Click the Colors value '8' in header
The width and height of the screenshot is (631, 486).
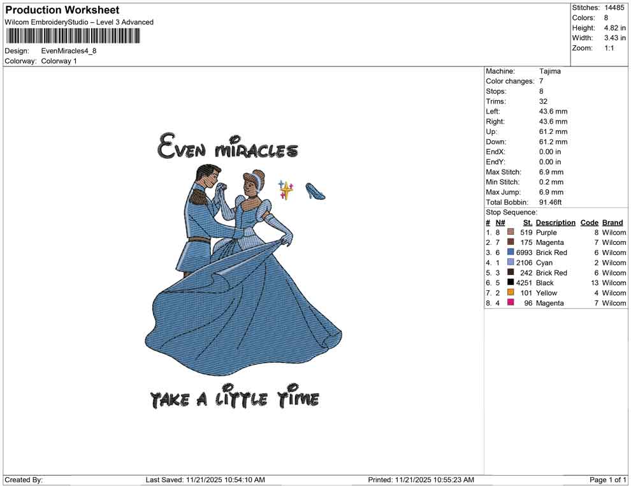(606, 18)
